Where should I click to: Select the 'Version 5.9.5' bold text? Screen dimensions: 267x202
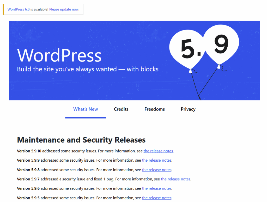tap(28, 198)
